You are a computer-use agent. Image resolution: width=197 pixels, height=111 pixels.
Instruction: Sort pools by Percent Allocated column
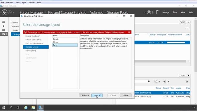175,35
